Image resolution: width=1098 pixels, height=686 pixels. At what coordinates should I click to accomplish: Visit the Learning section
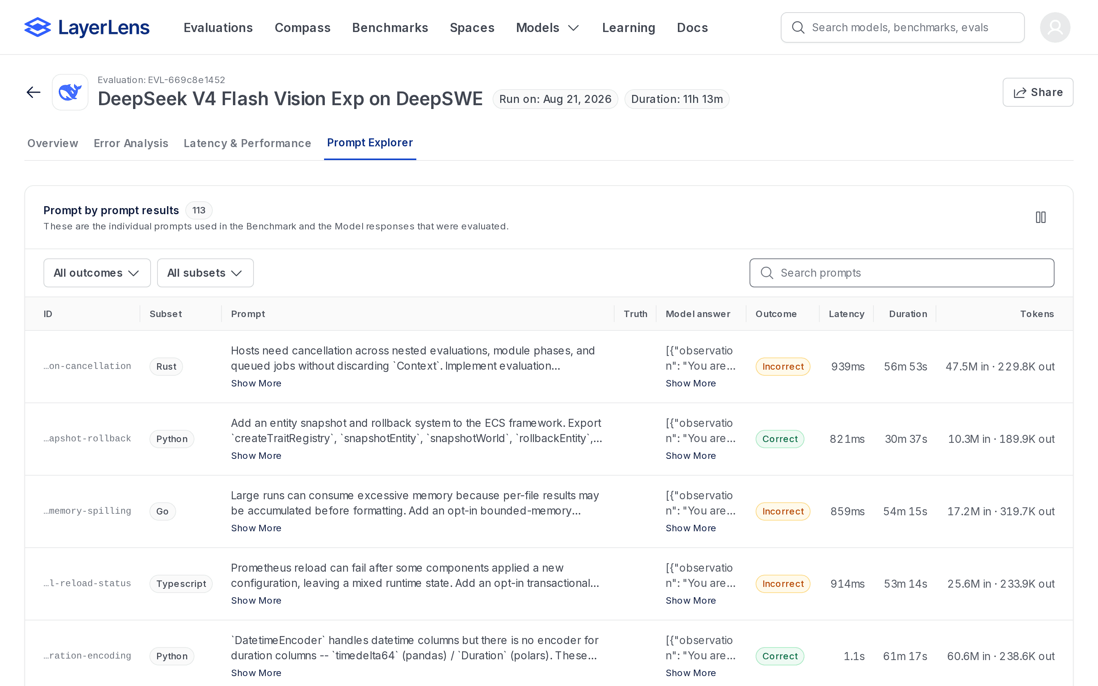click(628, 28)
